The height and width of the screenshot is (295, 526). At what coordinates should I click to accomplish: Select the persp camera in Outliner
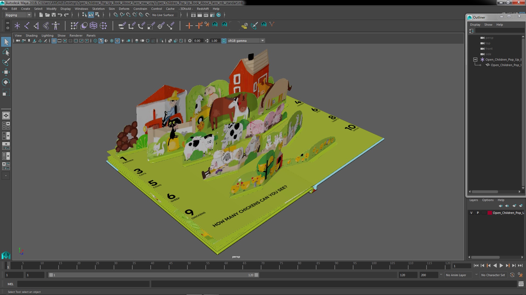point(489,38)
